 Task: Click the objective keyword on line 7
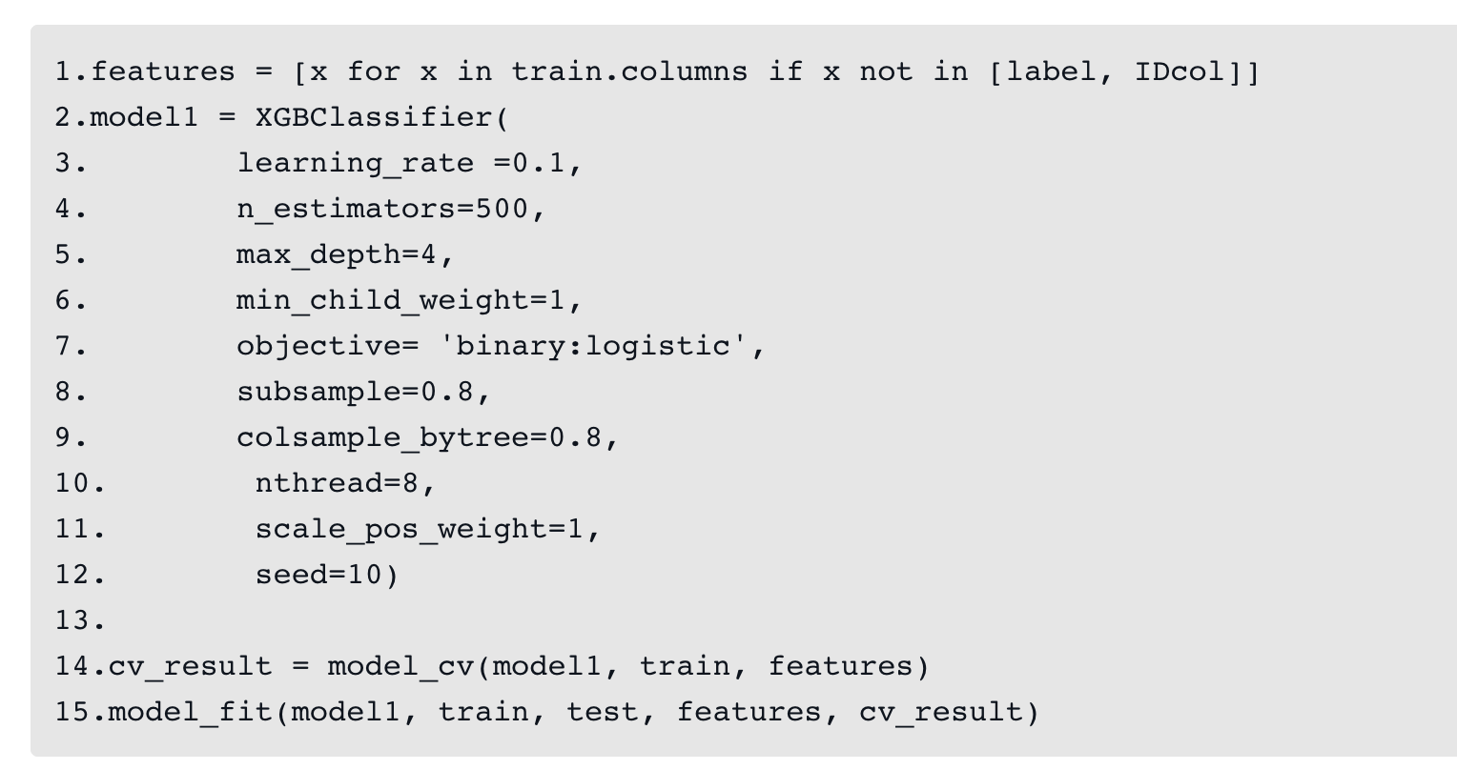pyautogui.click(x=318, y=346)
